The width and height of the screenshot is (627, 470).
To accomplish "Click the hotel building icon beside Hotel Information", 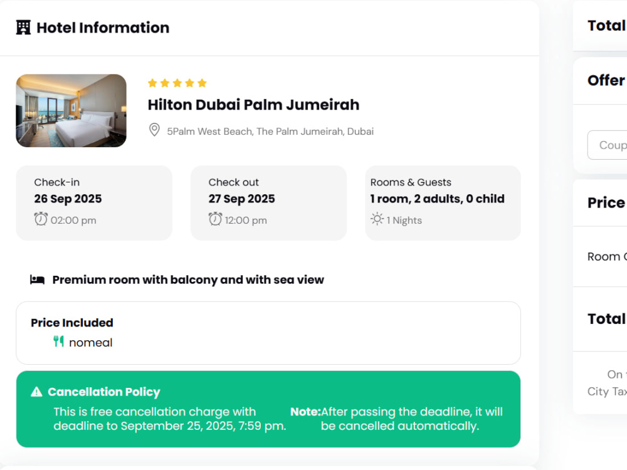I will pos(23,28).
